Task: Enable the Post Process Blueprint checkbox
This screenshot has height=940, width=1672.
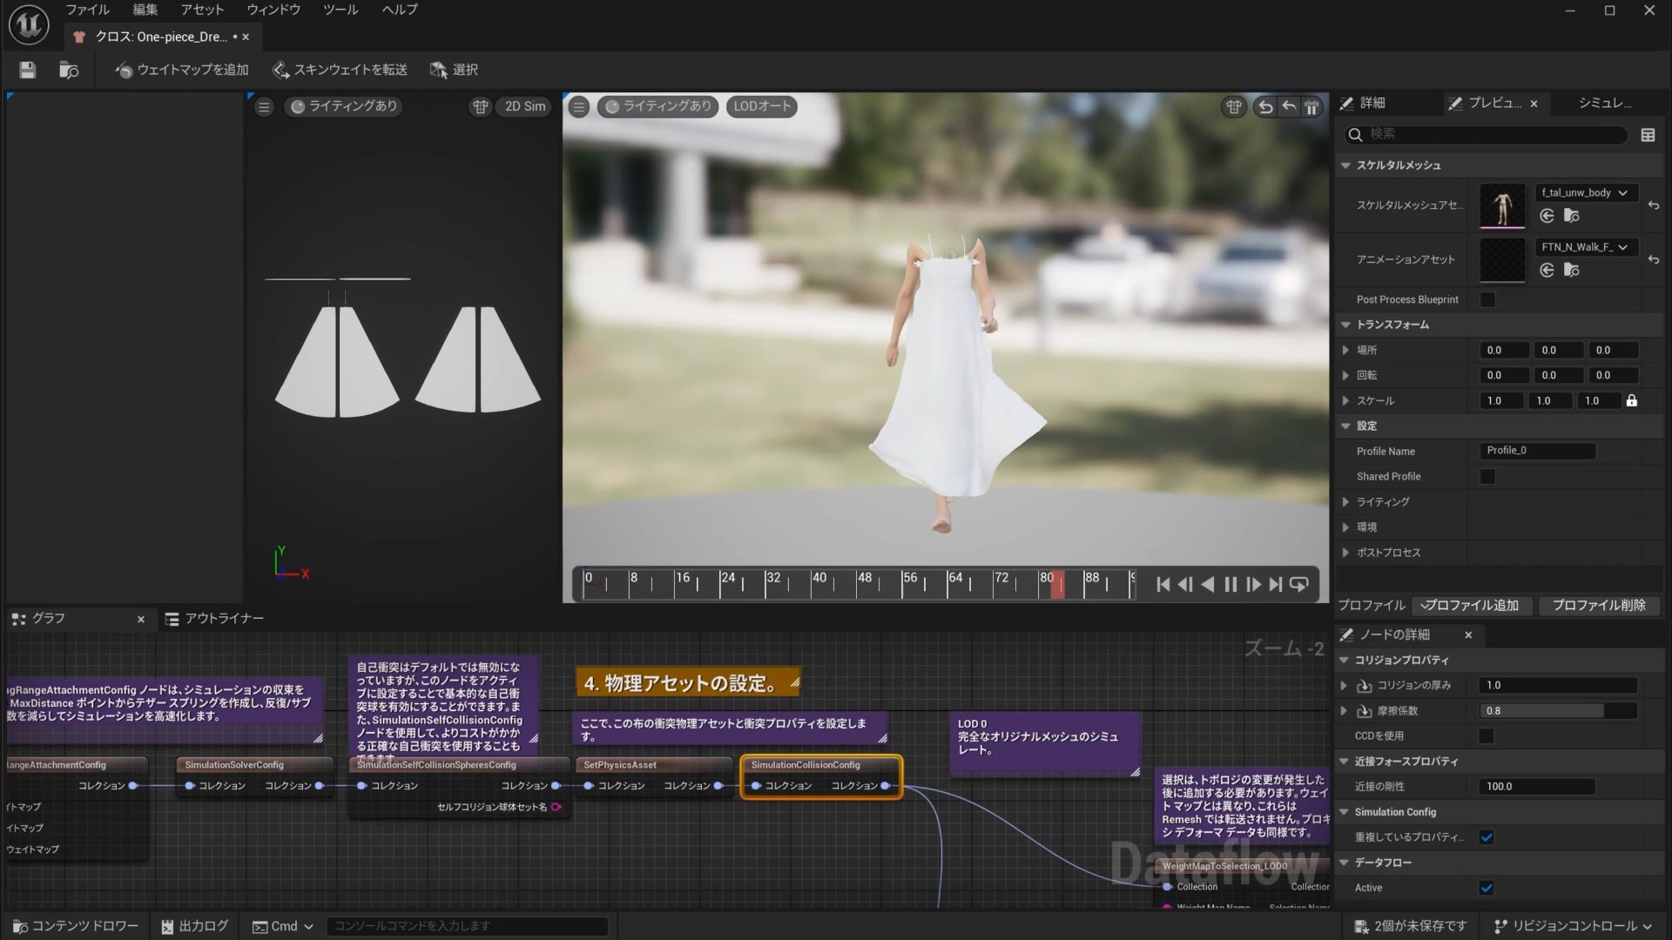Action: (x=1488, y=299)
